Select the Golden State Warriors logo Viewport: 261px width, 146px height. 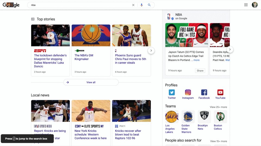[188, 117]
